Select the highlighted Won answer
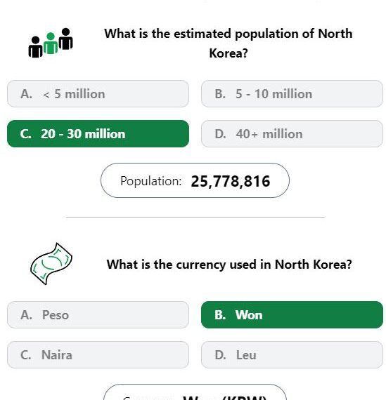The image size is (386, 400). [292, 314]
